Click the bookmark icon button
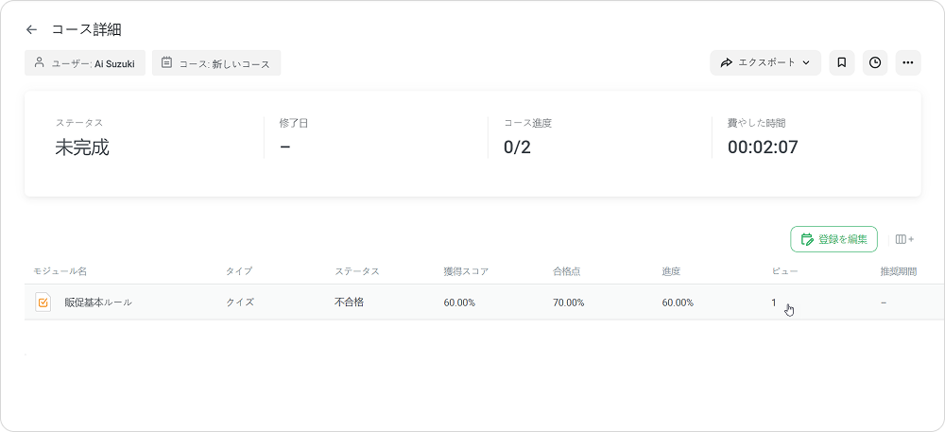 coord(841,63)
